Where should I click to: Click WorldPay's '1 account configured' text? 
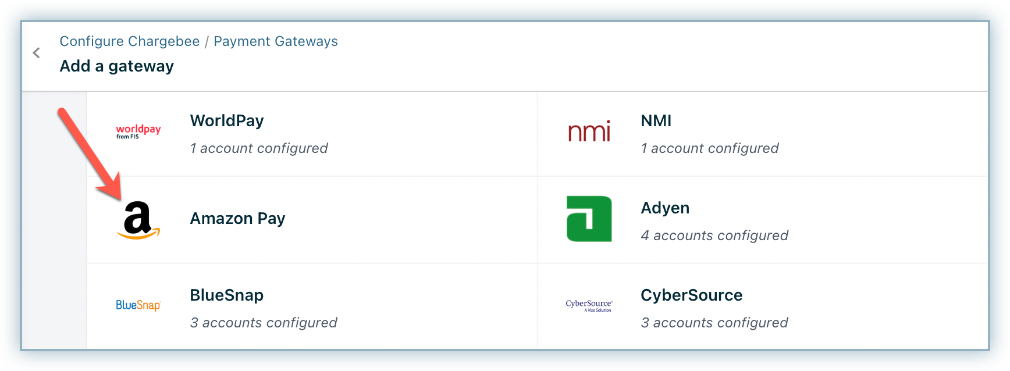tap(259, 148)
